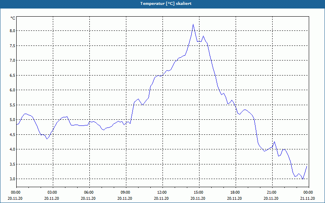The width and height of the screenshot is (325, 203).
Task: Select the 20.11.20 date beneath 06:00
Action: point(88,199)
